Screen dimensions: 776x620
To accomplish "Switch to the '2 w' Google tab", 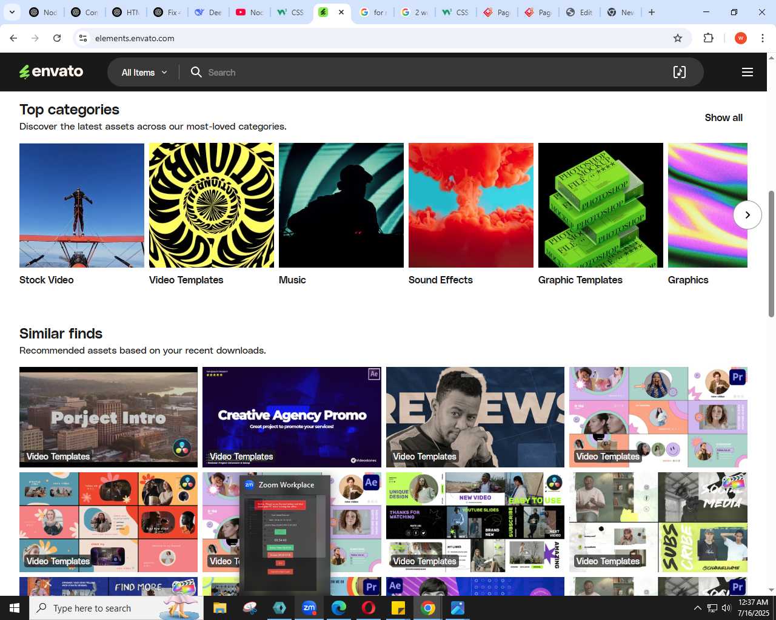I will coord(415,12).
